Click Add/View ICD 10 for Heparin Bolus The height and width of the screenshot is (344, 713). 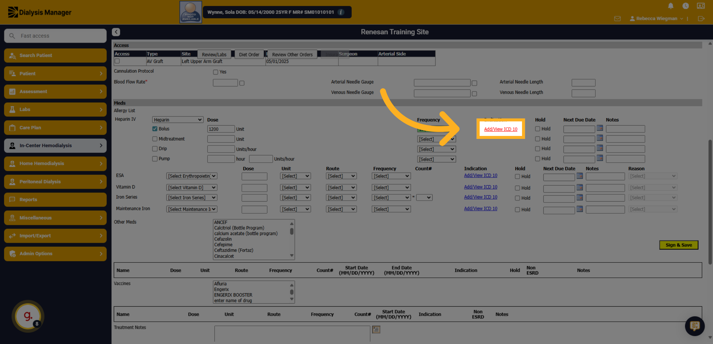coord(501,129)
